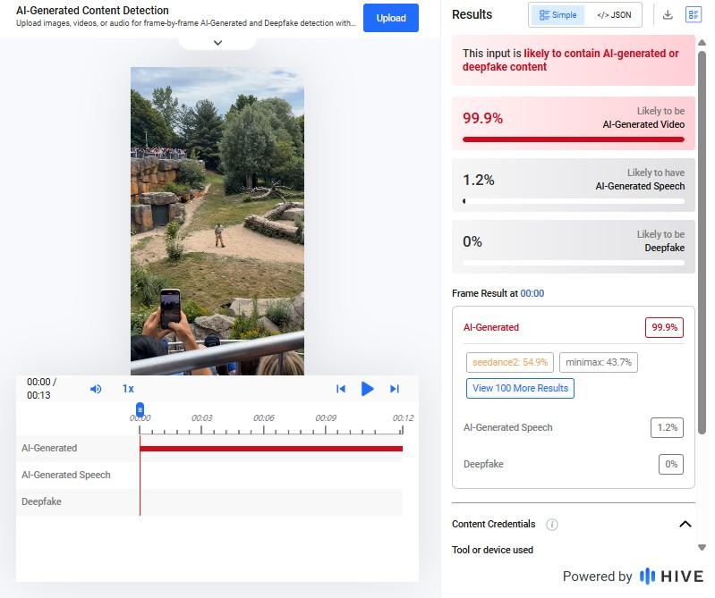715x598 pixels.
Task: Select the seedance2 54.9% tag
Action: tap(510, 362)
